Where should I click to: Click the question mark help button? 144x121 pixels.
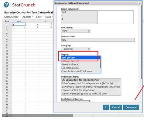point(106,107)
